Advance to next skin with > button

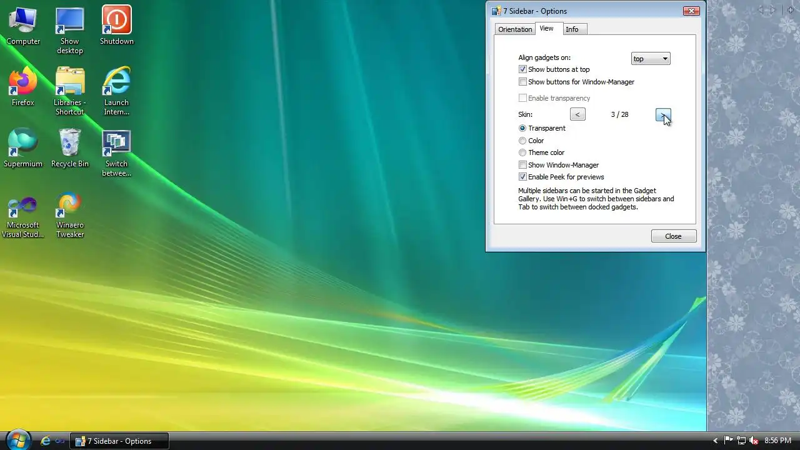(663, 114)
